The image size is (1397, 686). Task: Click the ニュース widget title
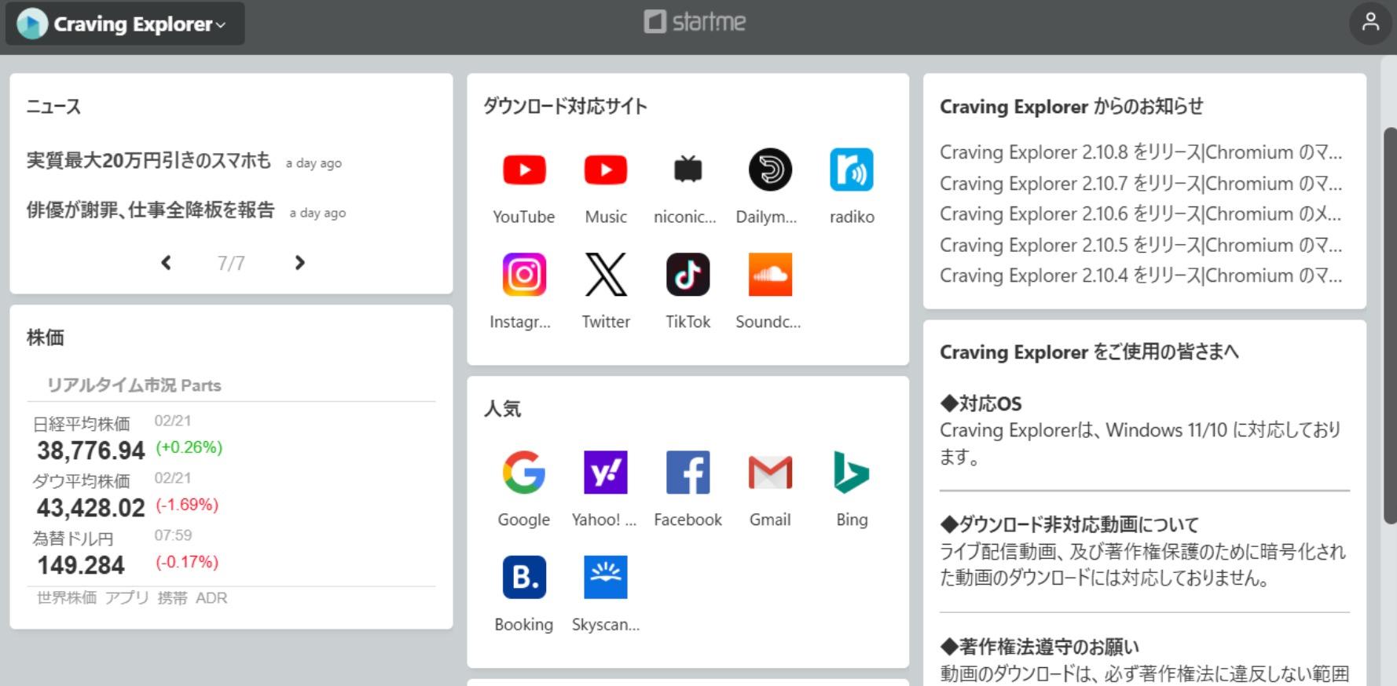[53, 107]
